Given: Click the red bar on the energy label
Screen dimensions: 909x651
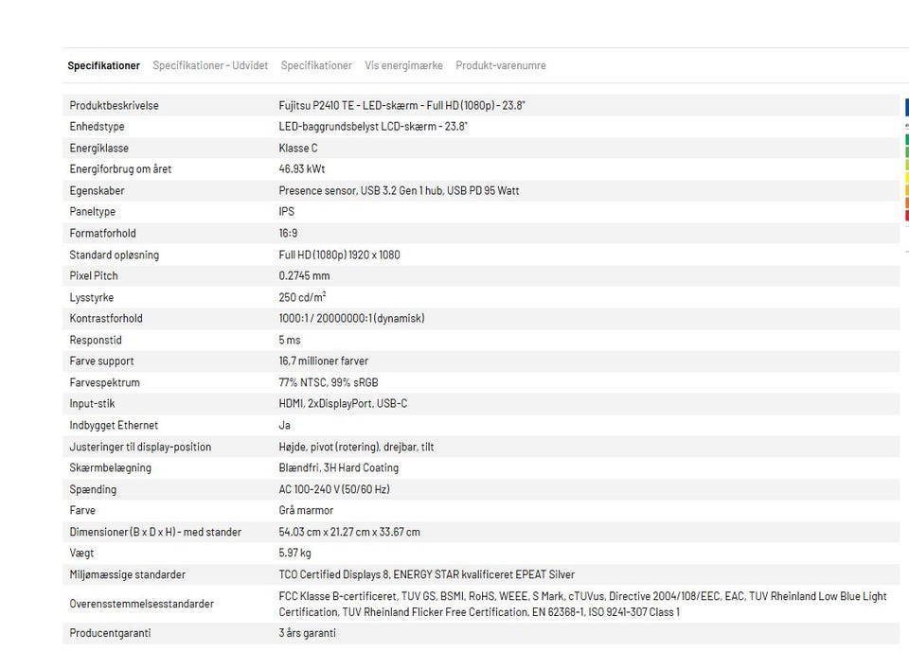Looking at the screenshot, I should click(x=906, y=216).
